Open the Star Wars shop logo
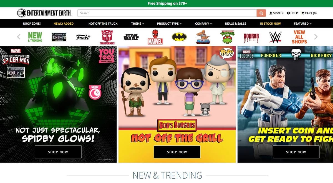 (131, 37)
